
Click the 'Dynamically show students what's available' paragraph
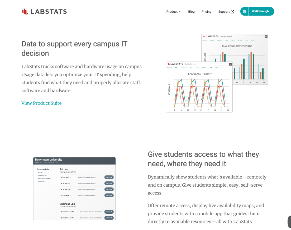(x=207, y=185)
